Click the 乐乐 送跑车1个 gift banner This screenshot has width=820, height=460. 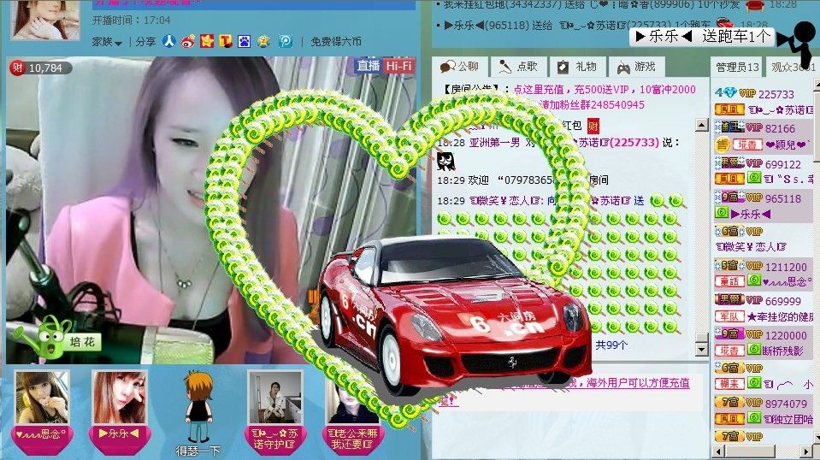point(702,36)
